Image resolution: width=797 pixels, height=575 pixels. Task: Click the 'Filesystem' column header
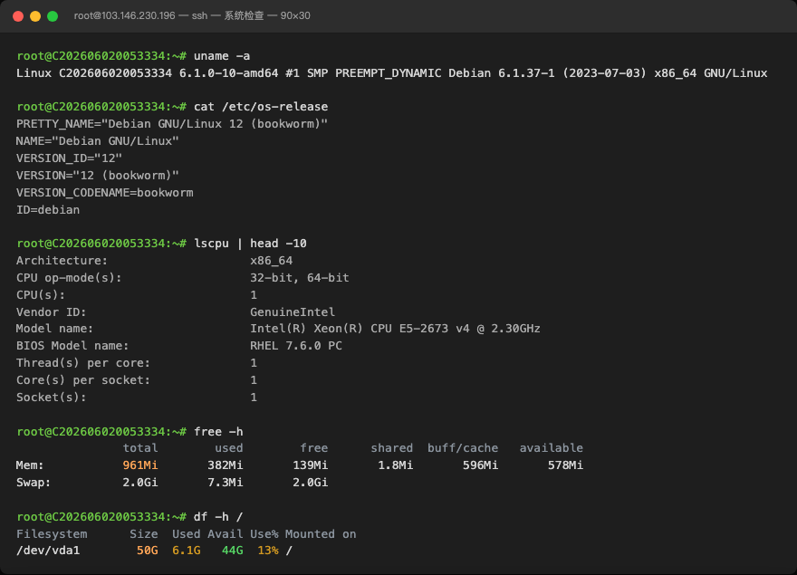point(52,534)
